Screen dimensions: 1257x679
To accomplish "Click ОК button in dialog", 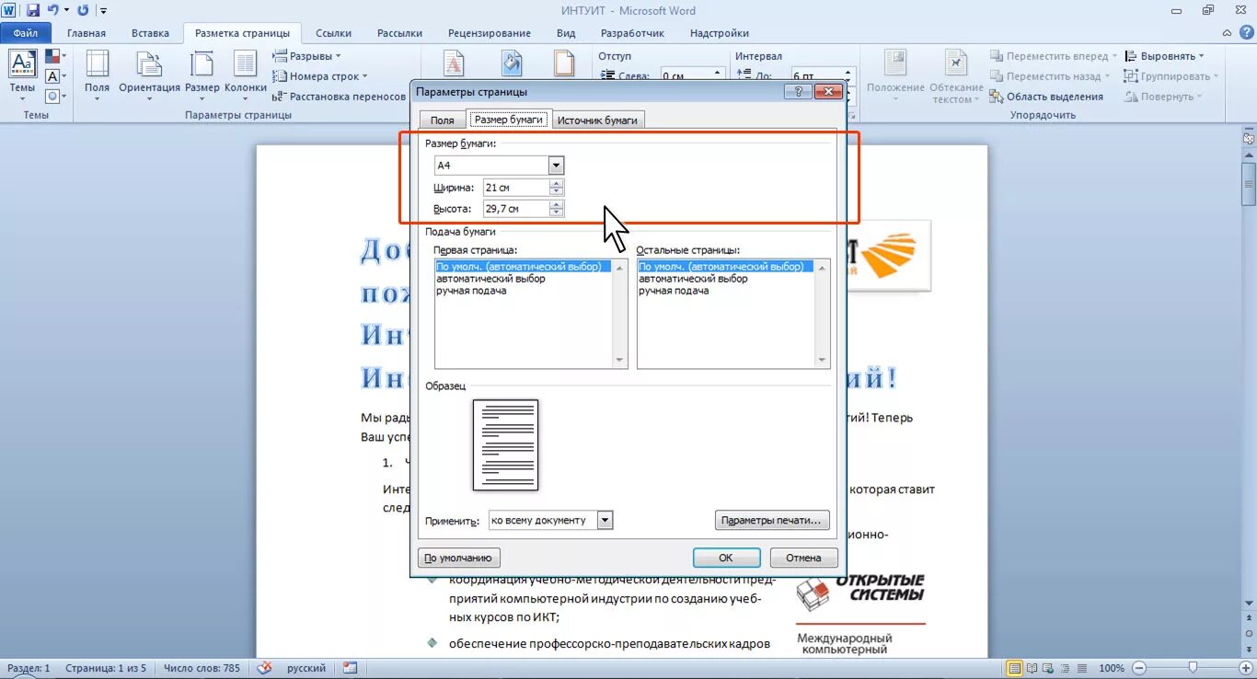I will (726, 558).
